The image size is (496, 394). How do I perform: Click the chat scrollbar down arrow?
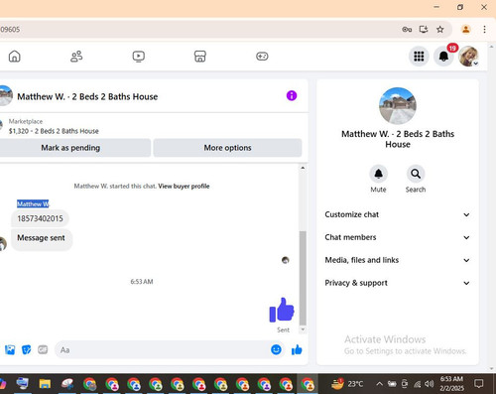(x=303, y=329)
